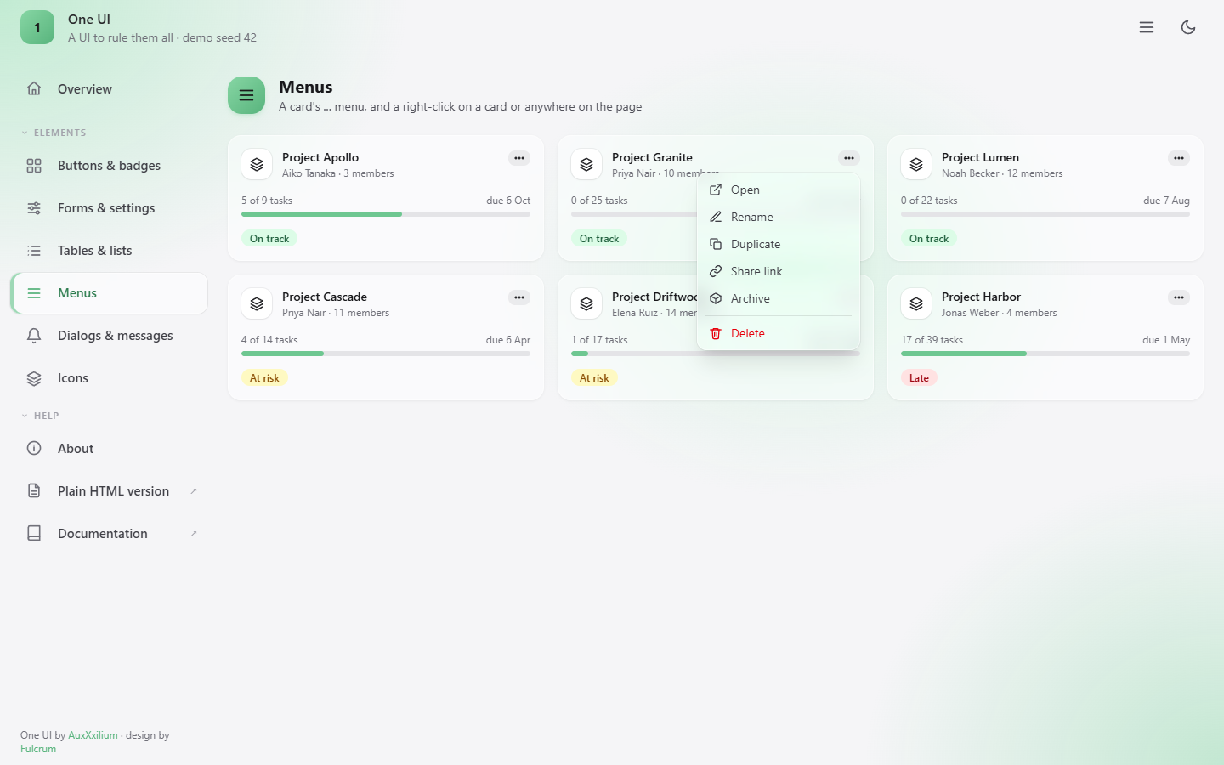Click the Project Harbor progress bar

tap(1045, 354)
